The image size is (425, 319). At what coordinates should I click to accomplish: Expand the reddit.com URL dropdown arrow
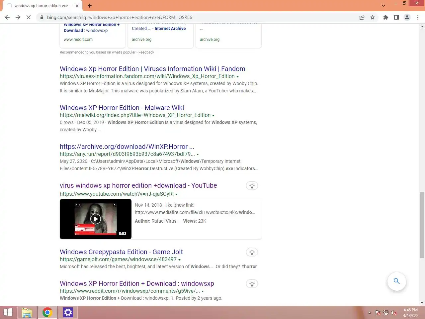pyautogui.click(x=203, y=291)
